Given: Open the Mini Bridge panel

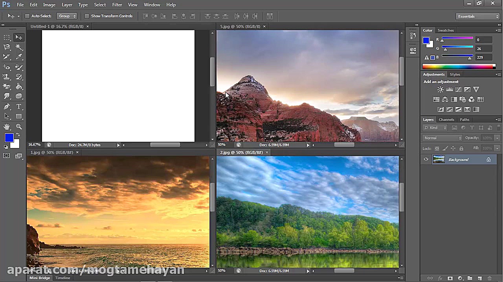Looking at the screenshot, I should [40, 278].
